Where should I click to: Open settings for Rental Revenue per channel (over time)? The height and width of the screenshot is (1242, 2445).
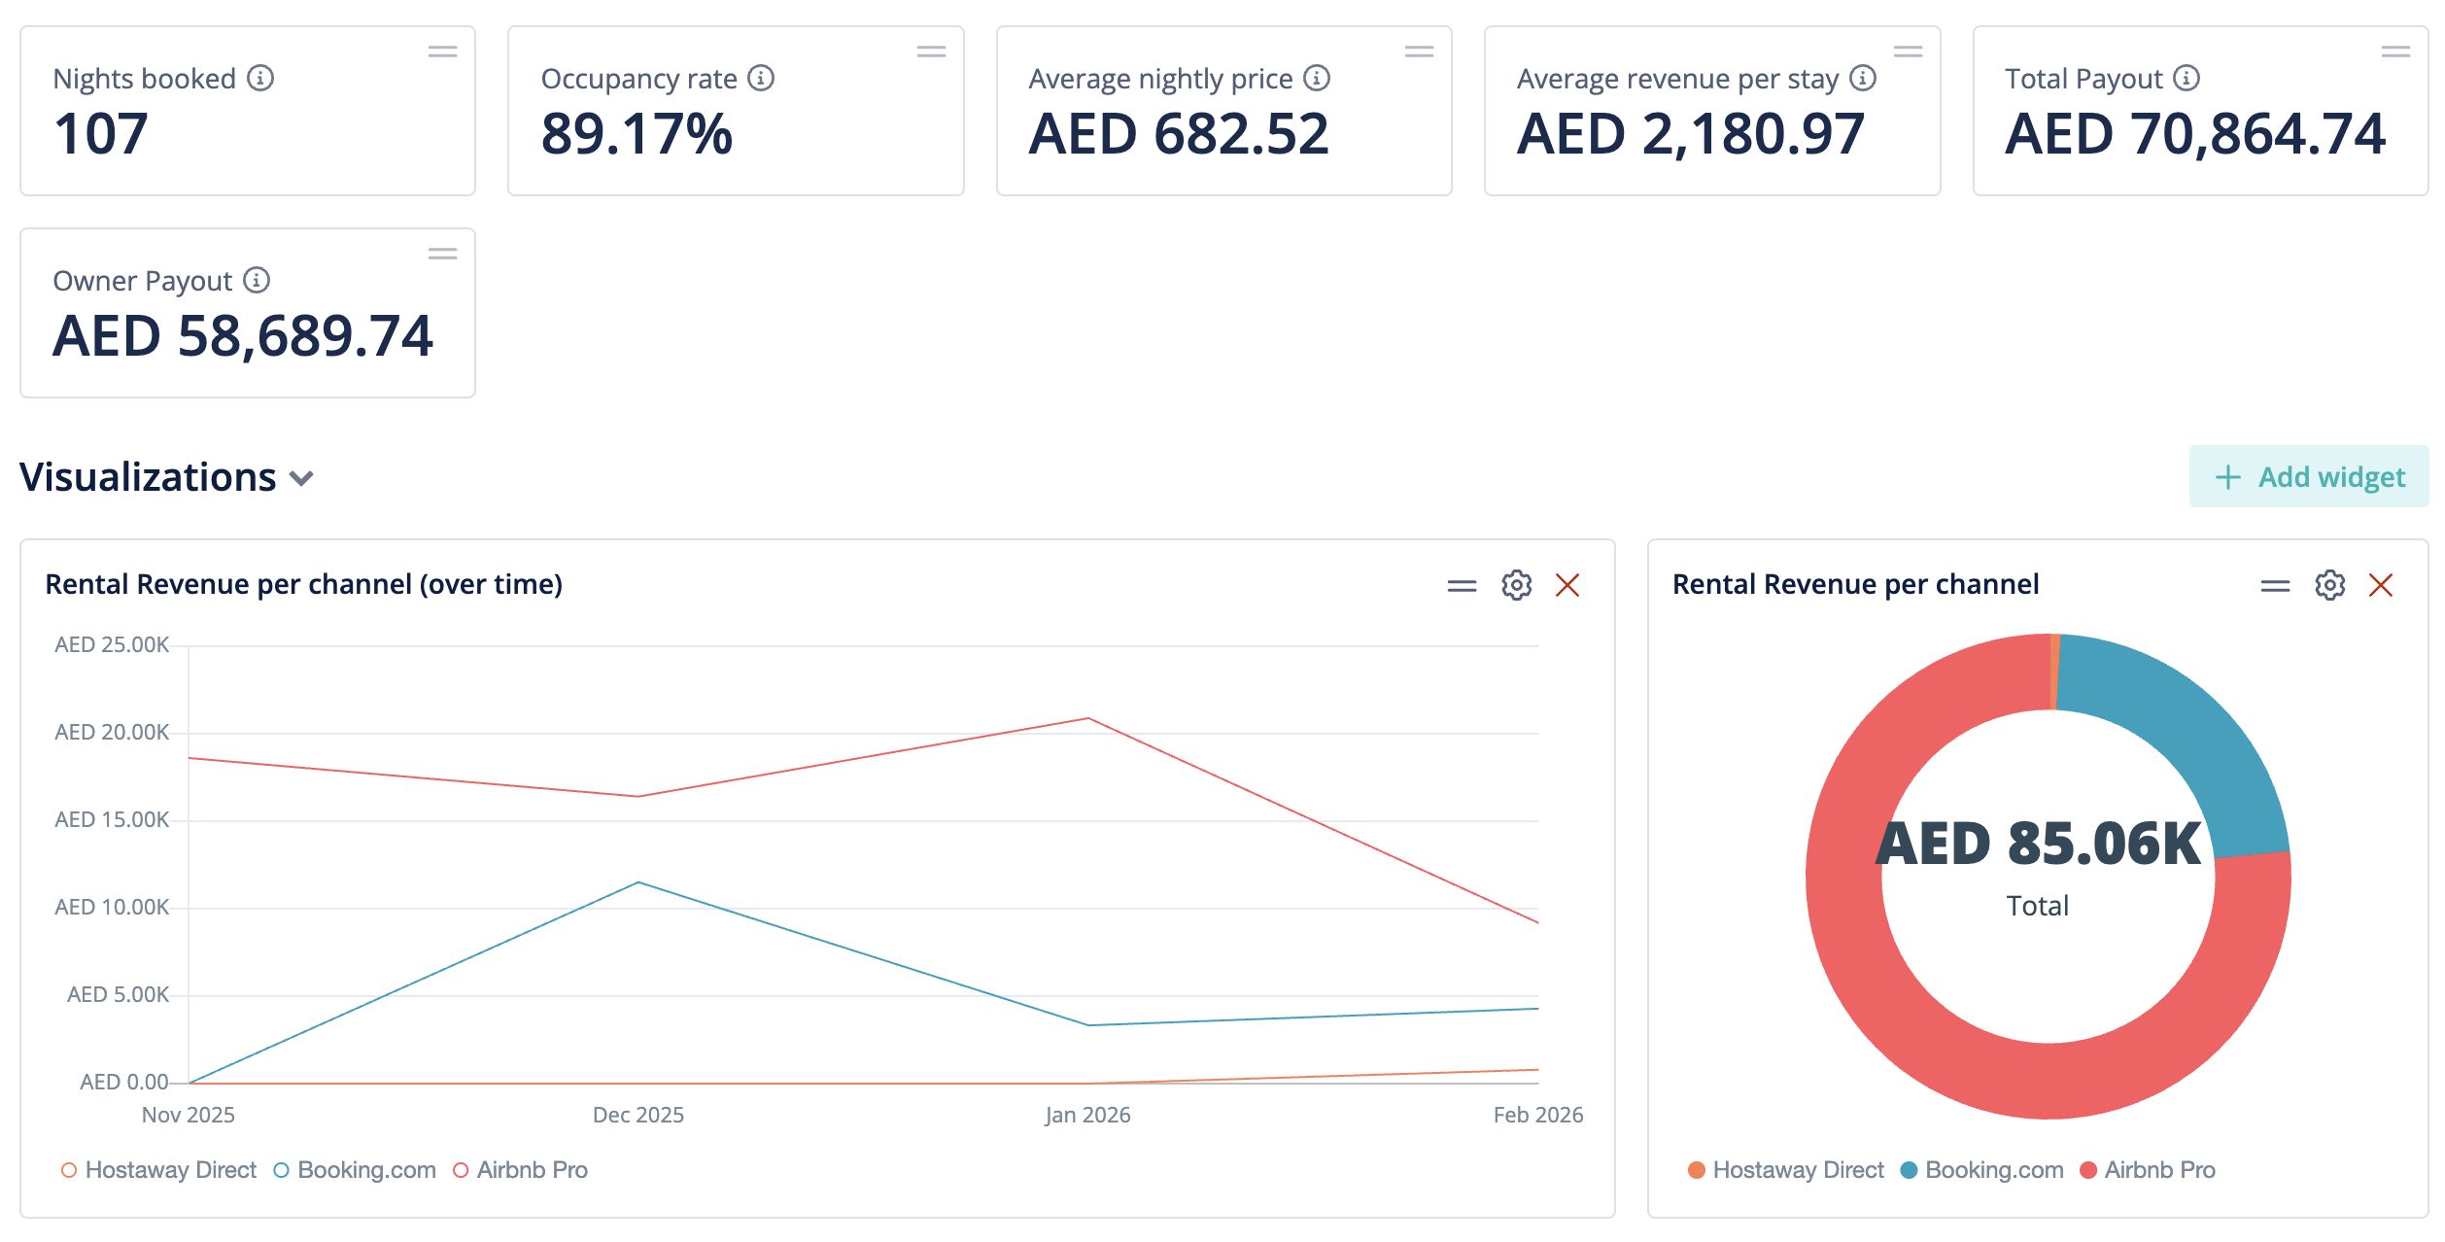coord(1516,585)
